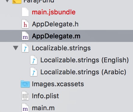Viewport: 133px width, 112px height.
Task: Click the English strings file icon
Action: point(34,60)
